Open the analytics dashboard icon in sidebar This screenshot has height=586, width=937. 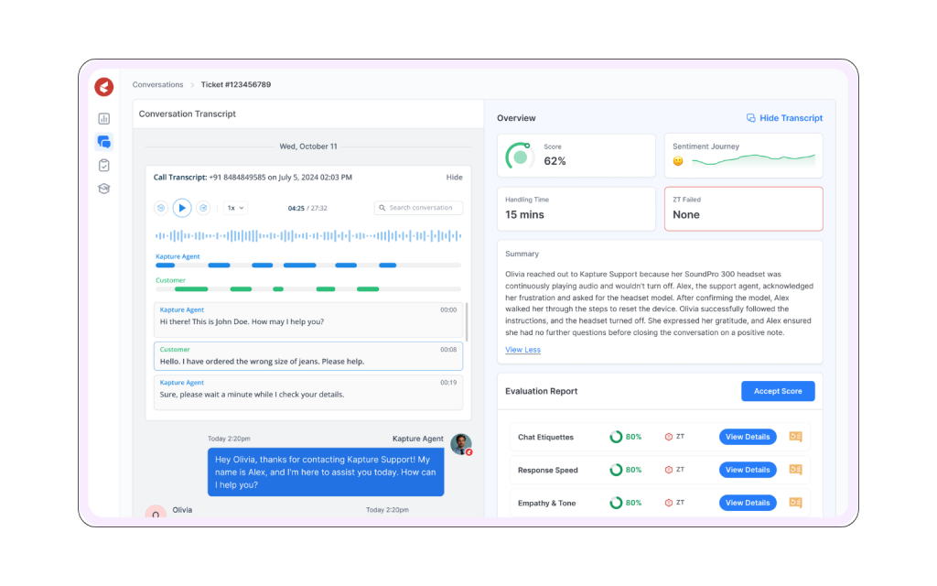103,118
